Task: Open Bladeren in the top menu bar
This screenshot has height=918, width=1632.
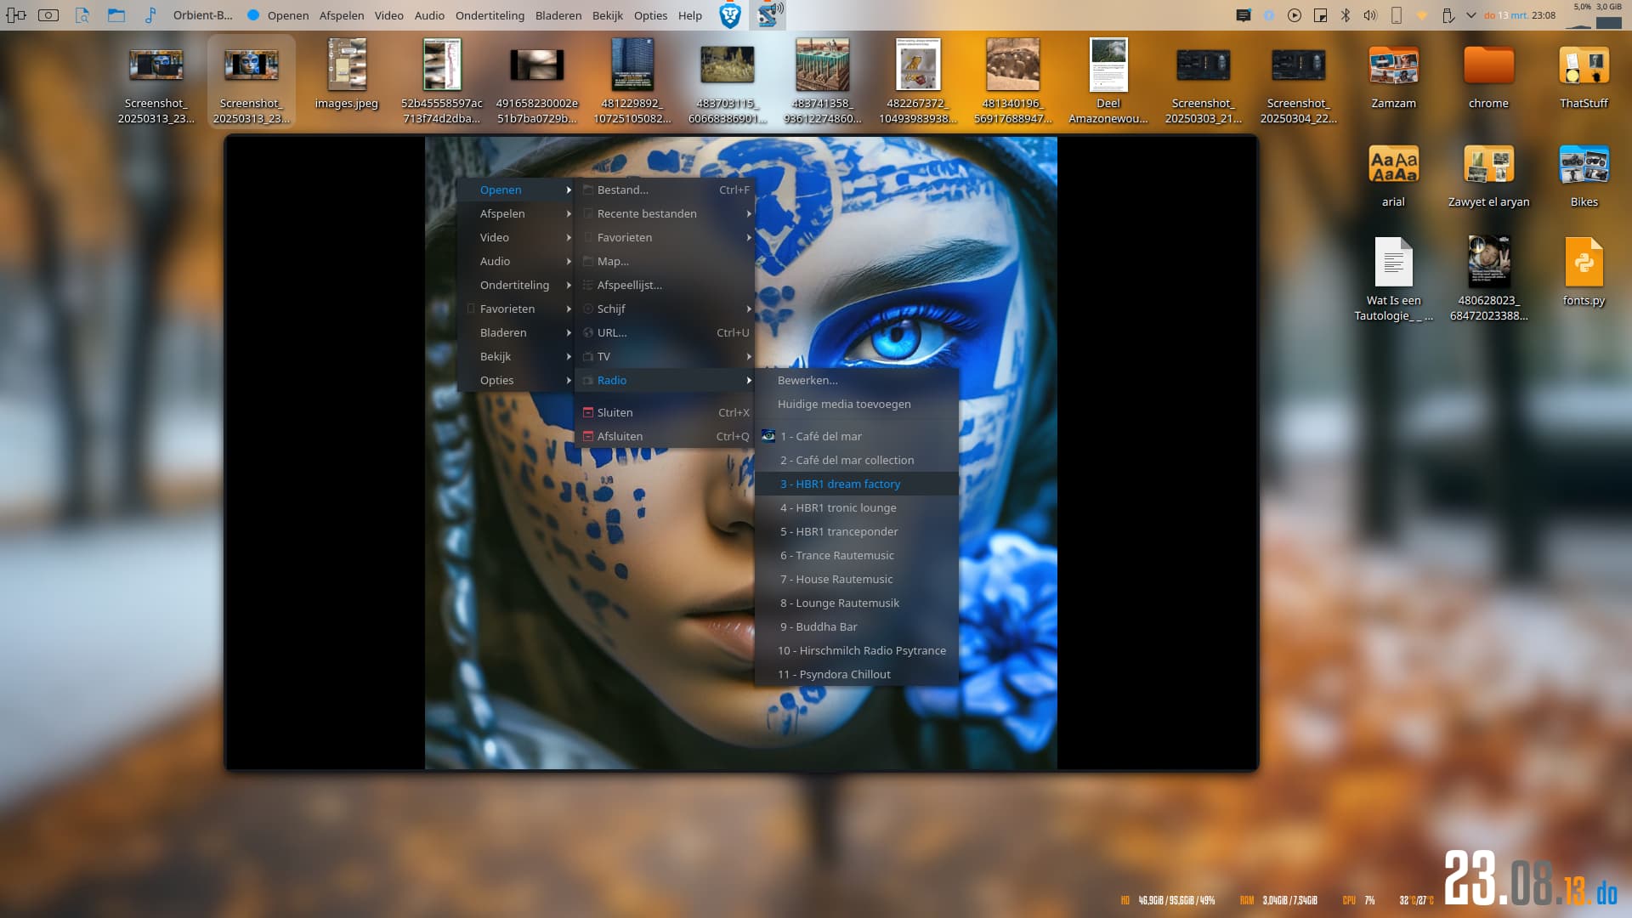Action: 558,15
